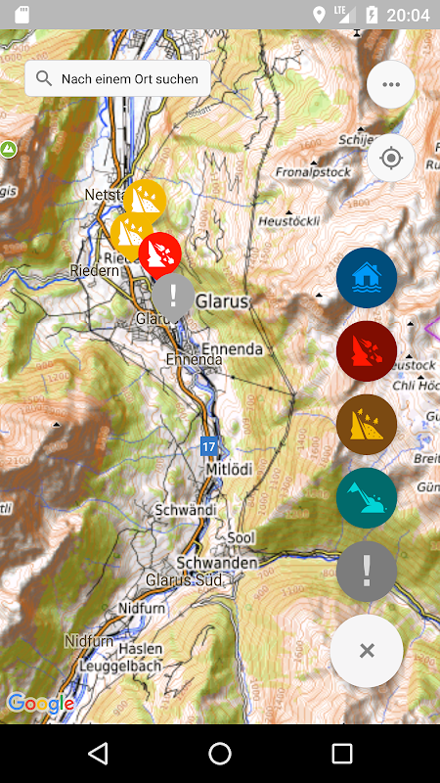Screen dimensions: 440x783
Task: Choose the brown landslide hazard button
Action: (367, 425)
